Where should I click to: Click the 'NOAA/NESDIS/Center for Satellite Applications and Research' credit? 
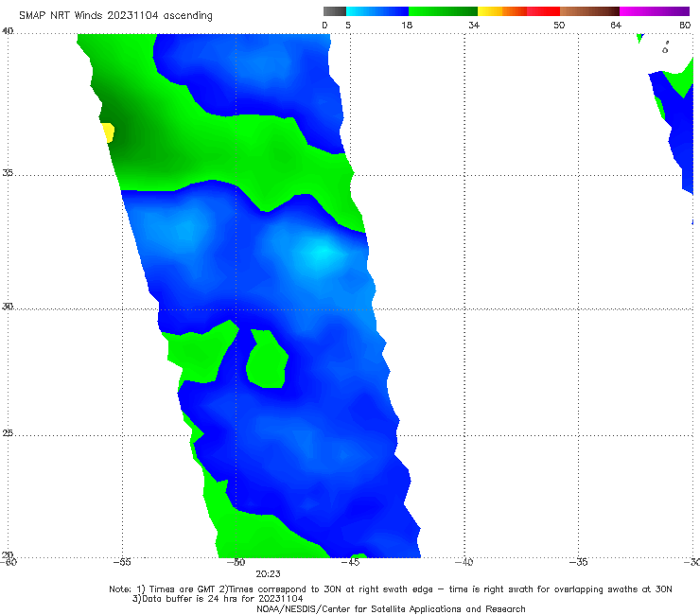(391, 609)
